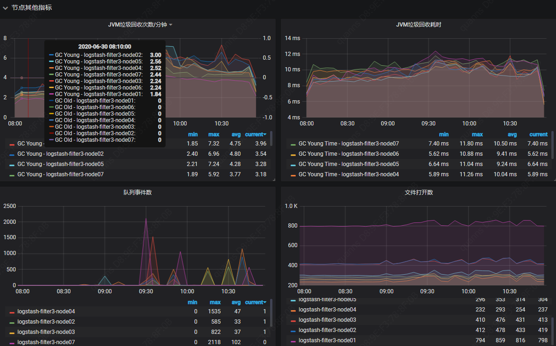Toggle GC Young - logstash-filter3-node02 legend series
This screenshot has height=346, width=556.
(60, 154)
